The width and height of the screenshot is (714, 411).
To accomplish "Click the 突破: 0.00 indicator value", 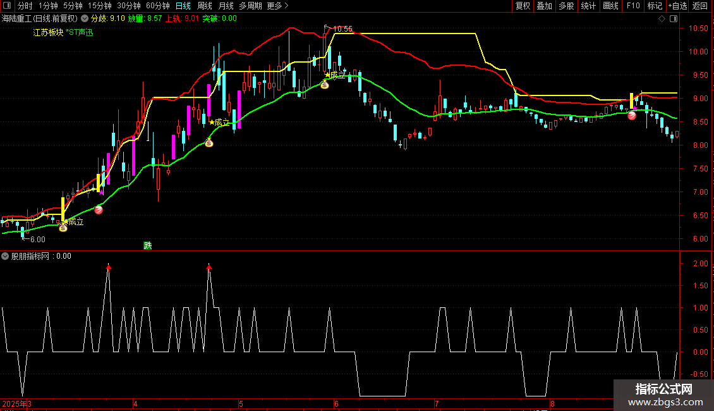I will (x=219, y=18).
